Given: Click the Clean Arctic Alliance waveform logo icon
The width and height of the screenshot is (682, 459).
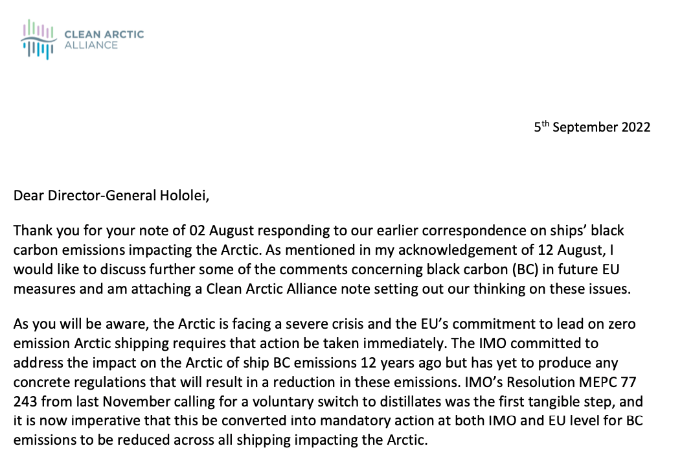Looking at the screenshot, I should [x=38, y=39].
